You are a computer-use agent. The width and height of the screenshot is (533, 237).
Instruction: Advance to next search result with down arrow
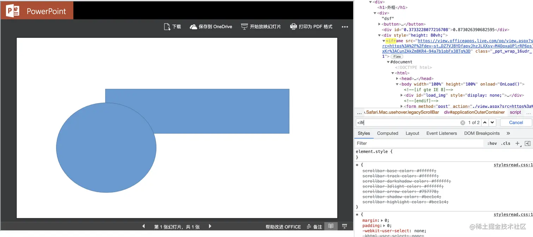point(492,122)
